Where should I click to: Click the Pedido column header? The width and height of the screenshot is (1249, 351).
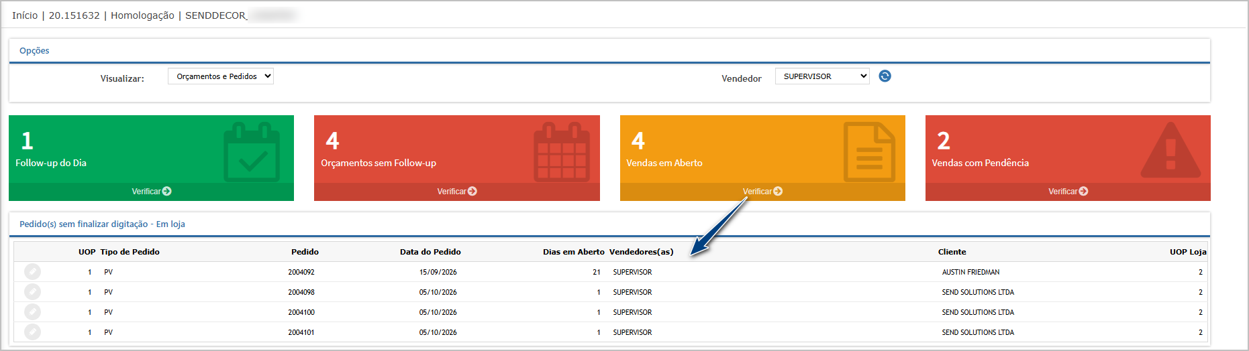click(x=305, y=252)
